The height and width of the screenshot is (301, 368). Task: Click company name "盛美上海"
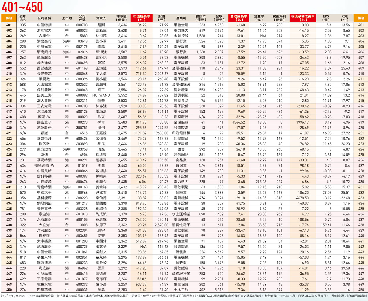tap(44, 95)
